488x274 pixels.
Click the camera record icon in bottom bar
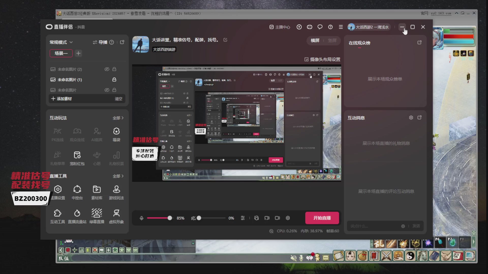pyautogui.click(x=277, y=218)
